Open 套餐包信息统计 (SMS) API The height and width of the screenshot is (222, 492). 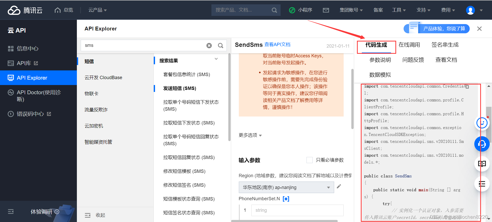pyautogui.click(x=187, y=75)
